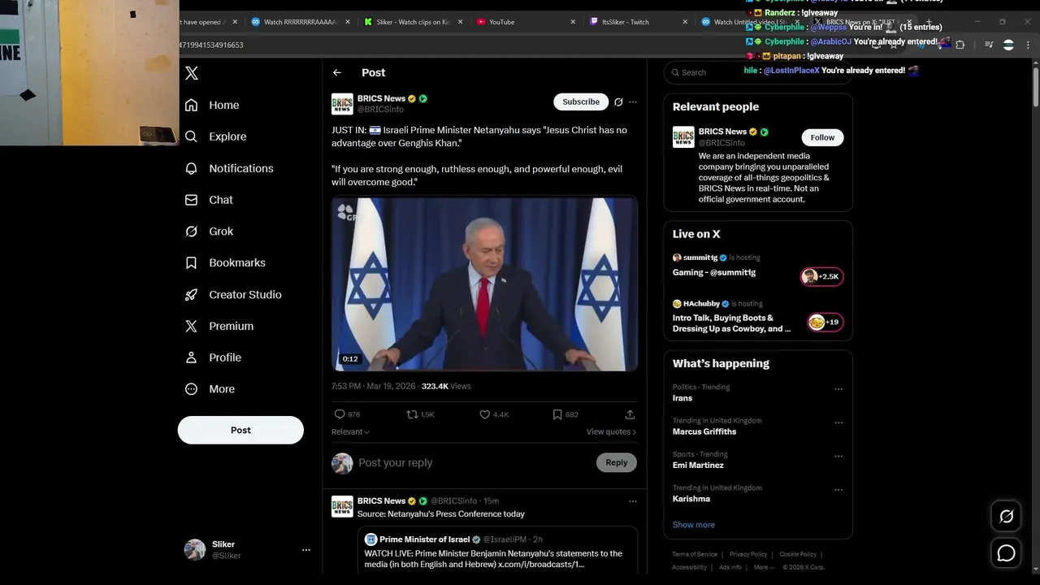Open more menu on BRICS News source reply
The width and height of the screenshot is (1040, 585).
tap(633, 501)
